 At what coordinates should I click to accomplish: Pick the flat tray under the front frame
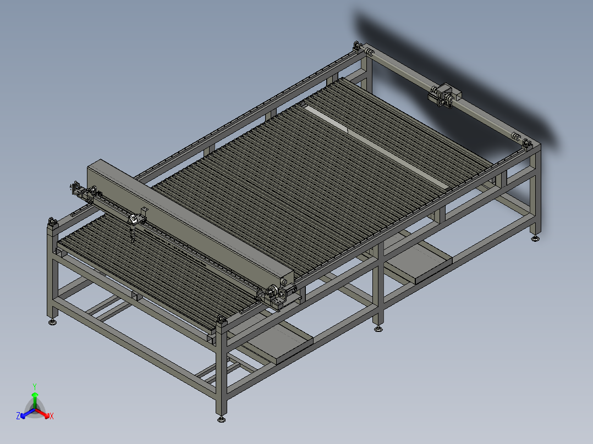click(278, 341)
